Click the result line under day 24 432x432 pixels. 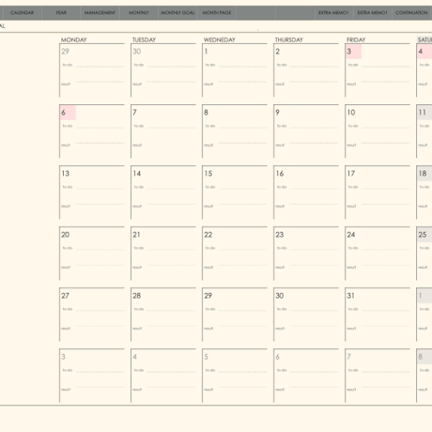pos(386,265)
